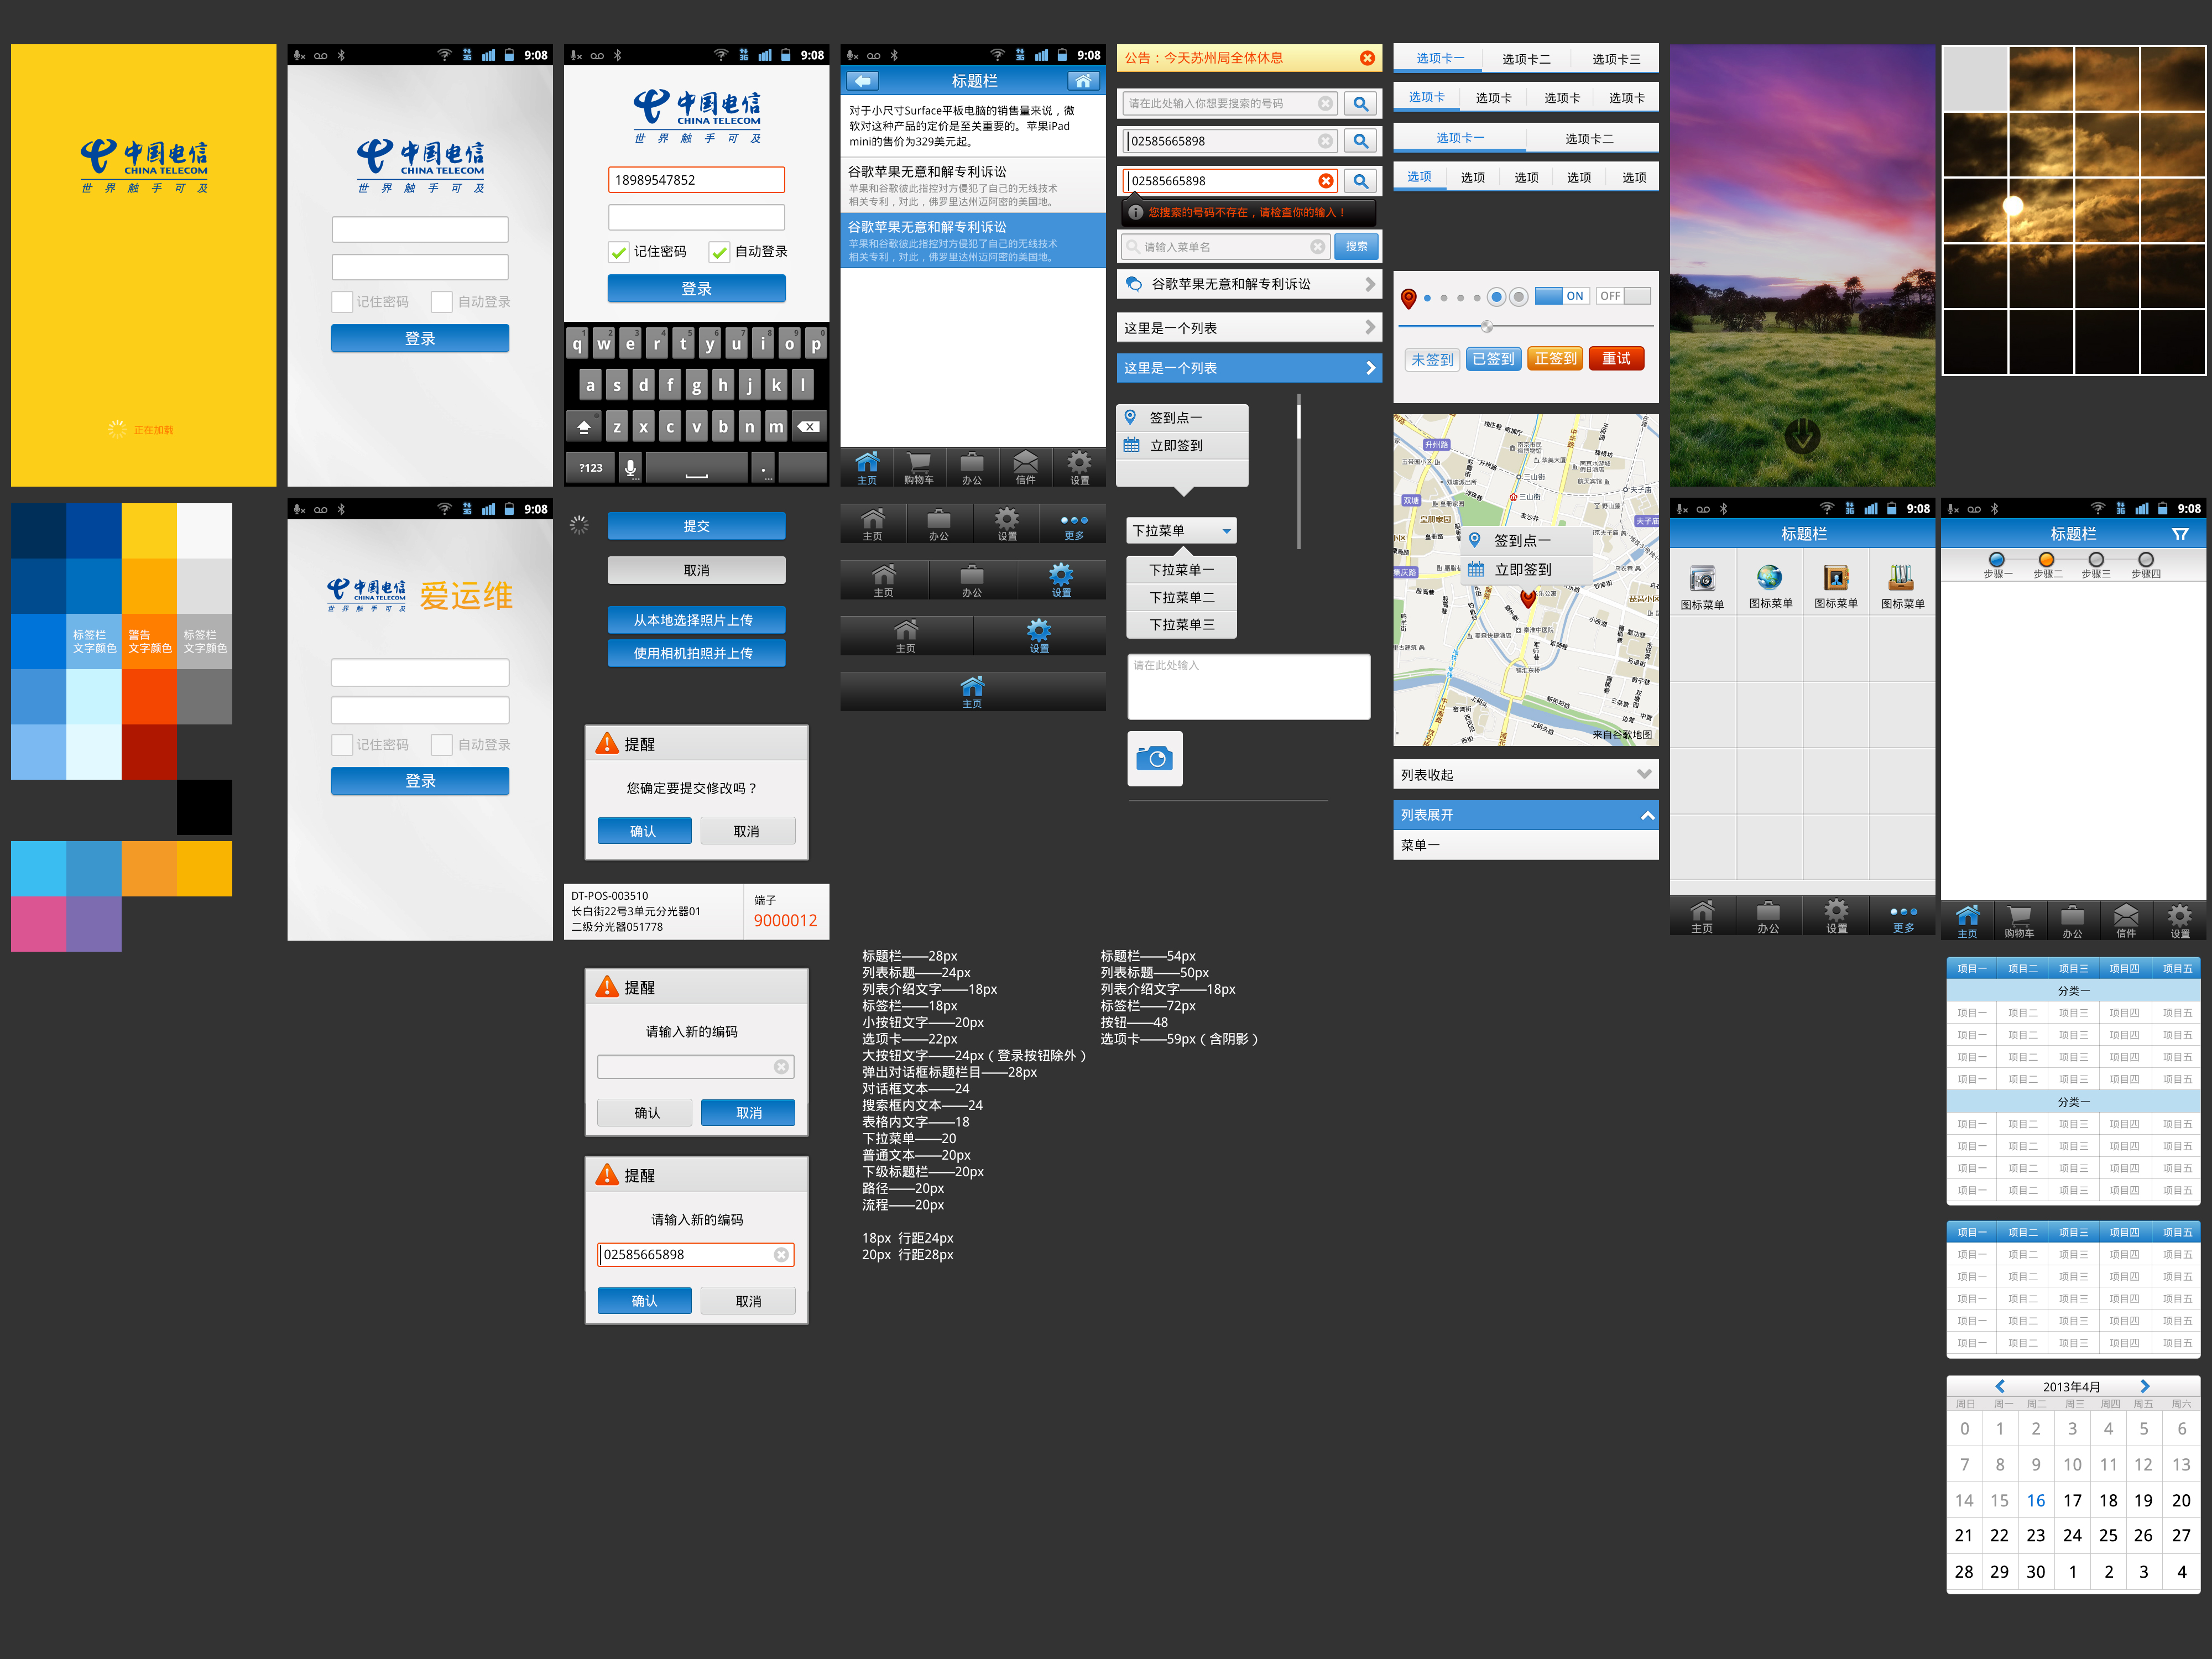This screenshot has height=1659, width=2212.
Task: Click the blue camera icon button
Action: pos(1154,759)
